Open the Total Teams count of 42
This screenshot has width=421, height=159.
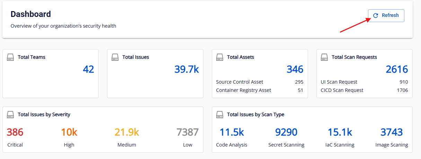pyautogui.click(x=88, y=69)
